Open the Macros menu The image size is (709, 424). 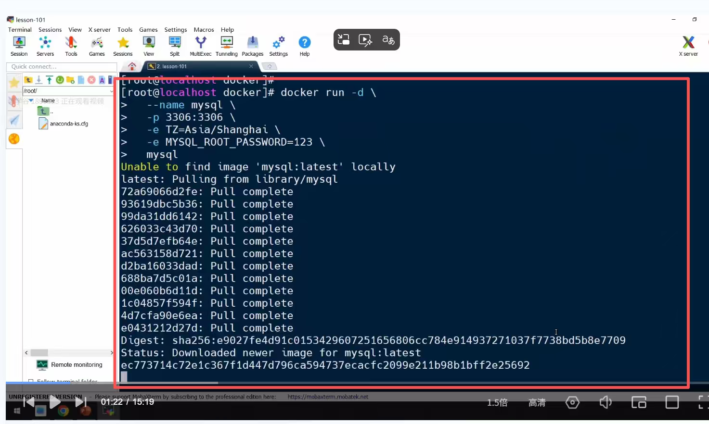(204, 29)
